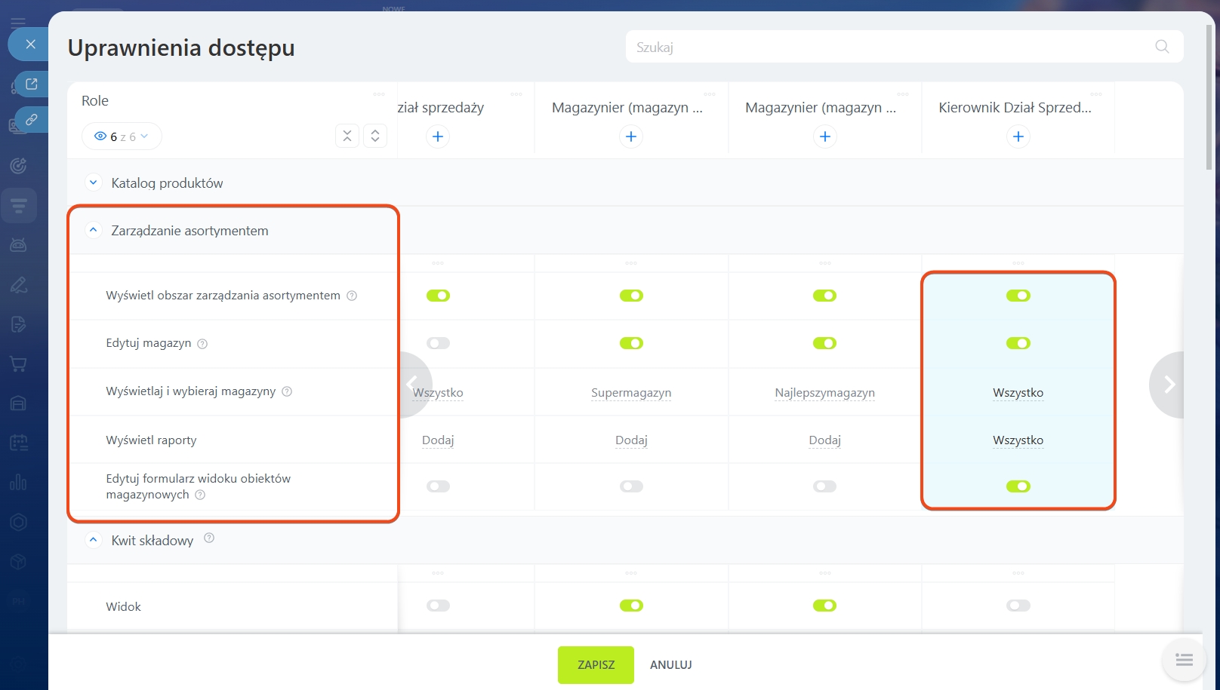Click the search magnifier icon
The height and width of the screenshot is (690, 1220).
tap(1162, 47)
